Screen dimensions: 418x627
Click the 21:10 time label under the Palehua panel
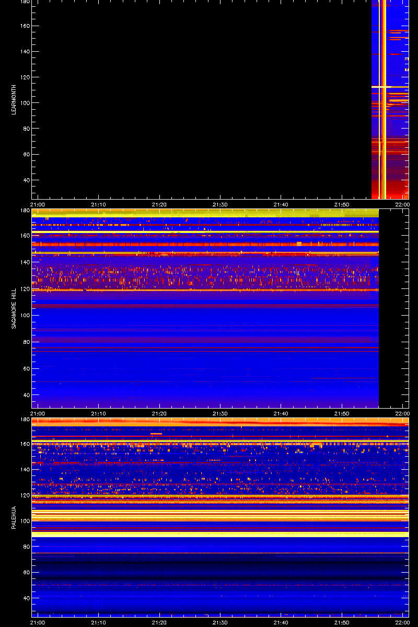[x=99, y=622]
